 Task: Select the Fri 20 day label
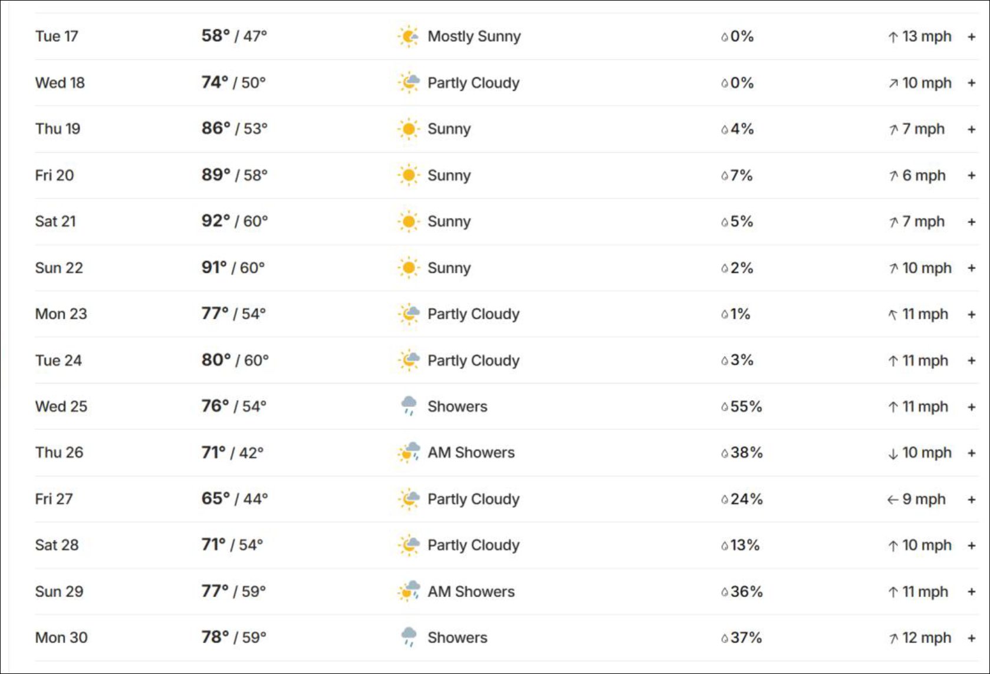coord(54,176)
